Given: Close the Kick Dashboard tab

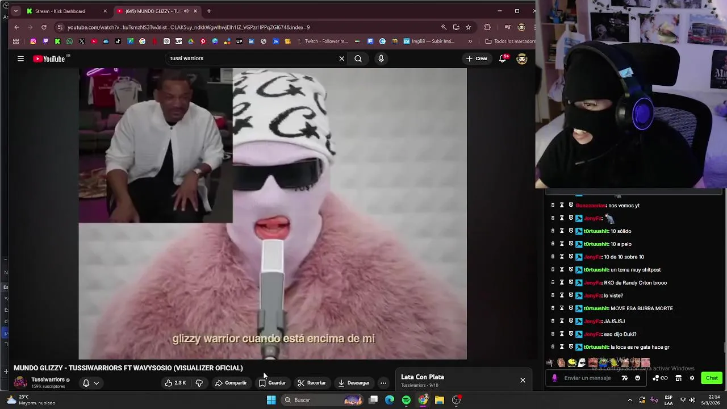Looking at the screenshot, I should click(x=105, y=11).
